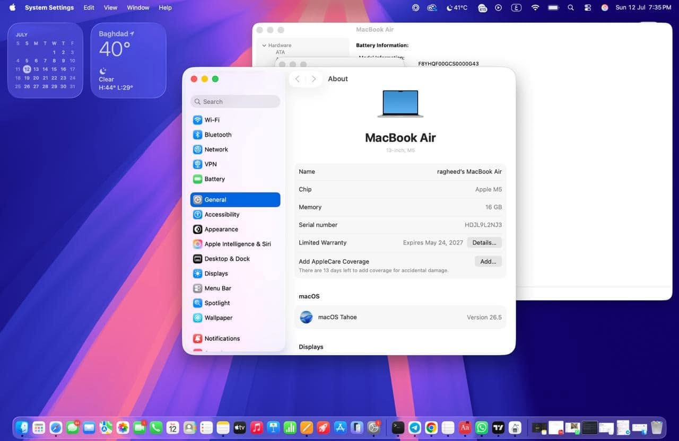
Task: Open Desktop & Dock settings
Action: tap(235, 259)
